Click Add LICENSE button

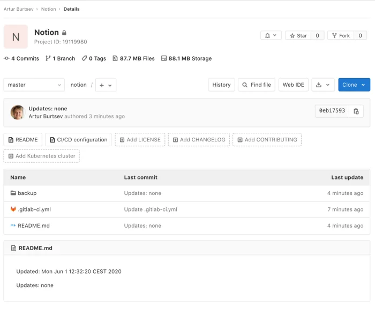[x=140, y=140]
